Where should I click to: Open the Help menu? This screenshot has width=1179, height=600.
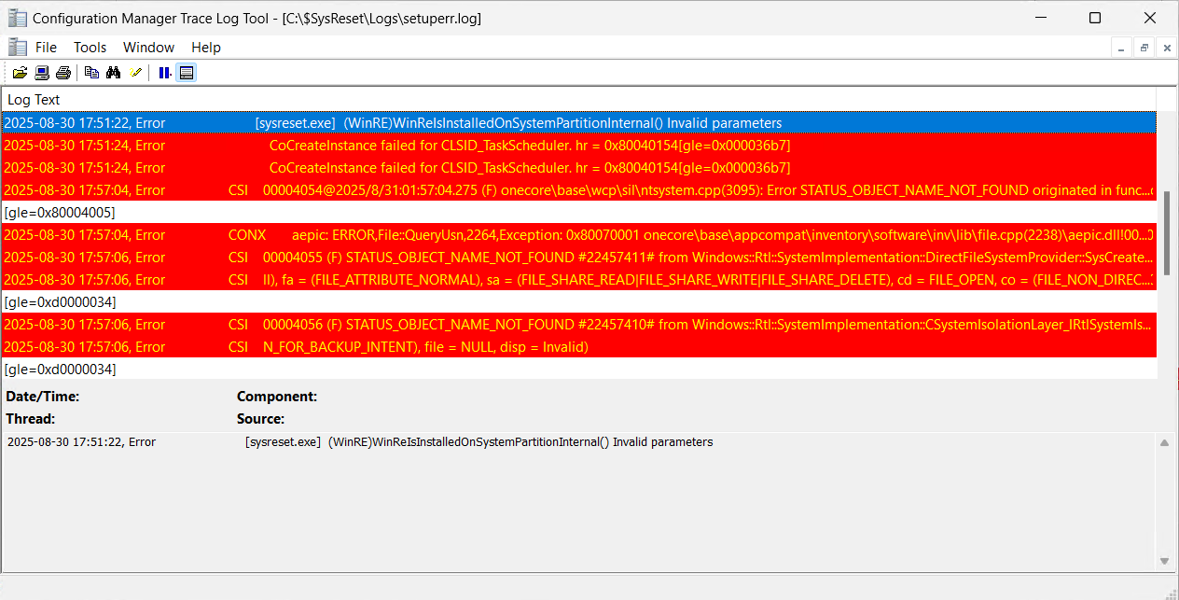click(x=206, y=48)
